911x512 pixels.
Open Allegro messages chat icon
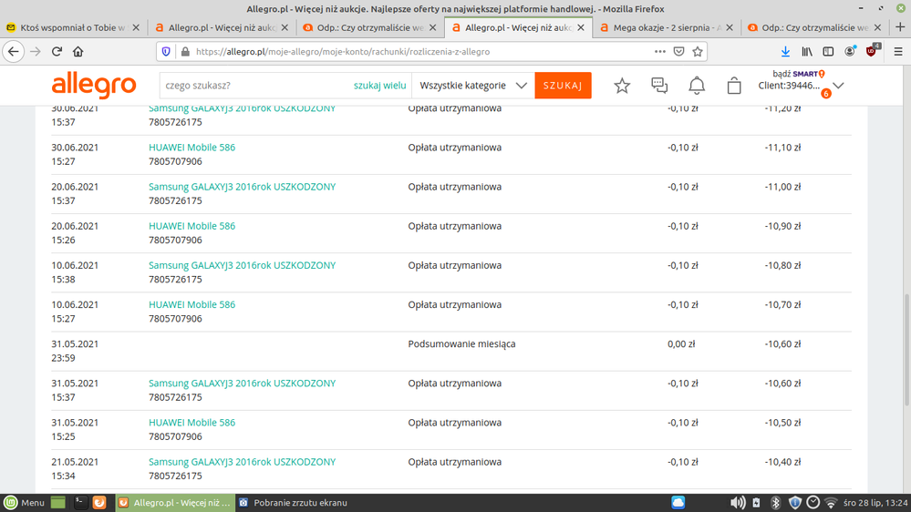pyautogui.click(x=659, y=86)
